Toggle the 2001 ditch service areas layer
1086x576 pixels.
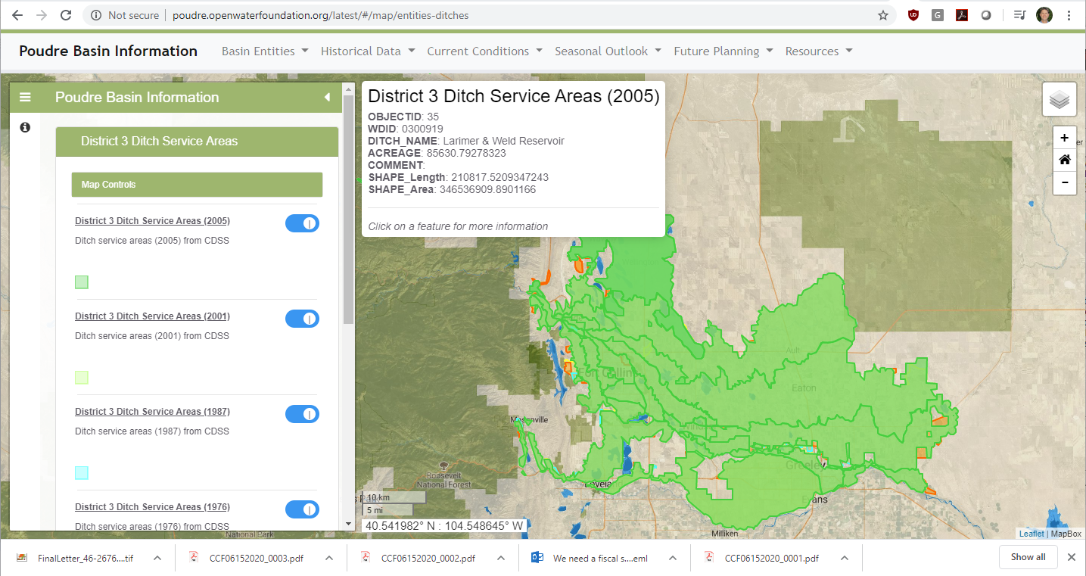coord(302,319)
